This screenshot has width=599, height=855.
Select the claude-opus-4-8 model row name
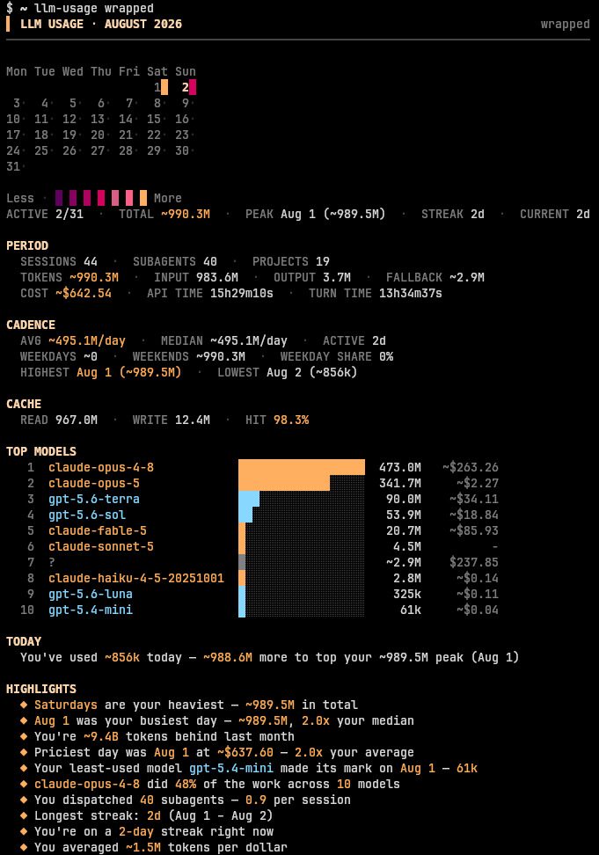click(101, 467)
